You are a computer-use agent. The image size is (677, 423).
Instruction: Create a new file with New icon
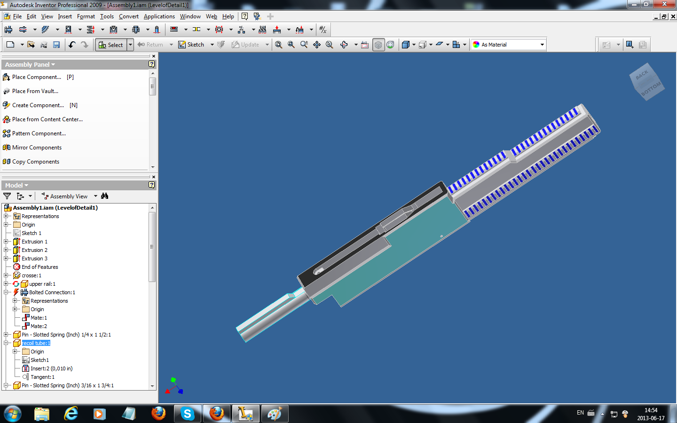(10, 45)
